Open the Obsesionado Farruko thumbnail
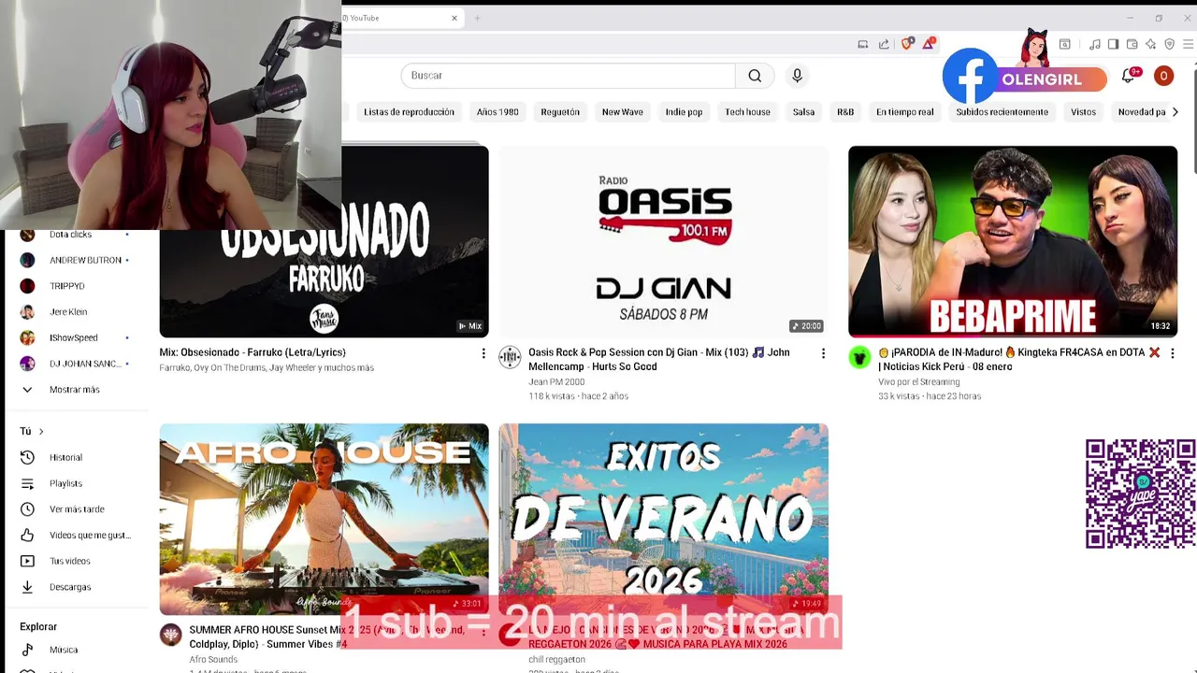Screen dimensions: 1197x673 [324, 241]
